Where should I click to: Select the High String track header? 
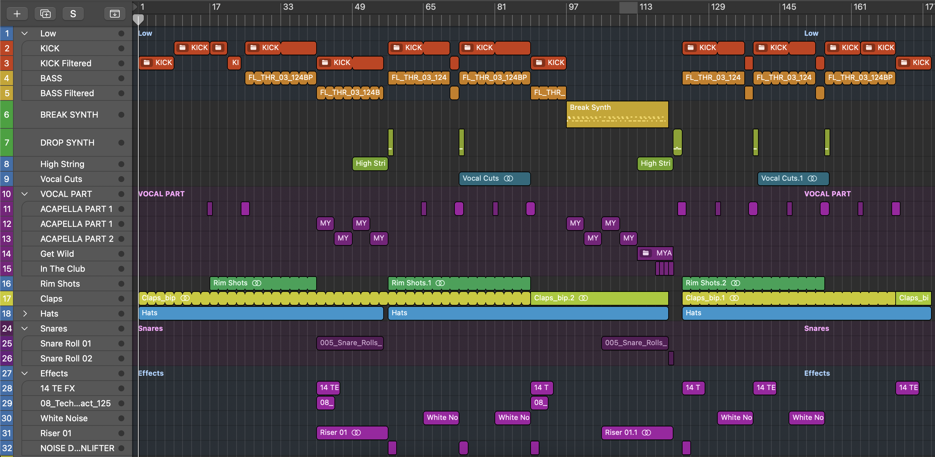pos(73,164)
